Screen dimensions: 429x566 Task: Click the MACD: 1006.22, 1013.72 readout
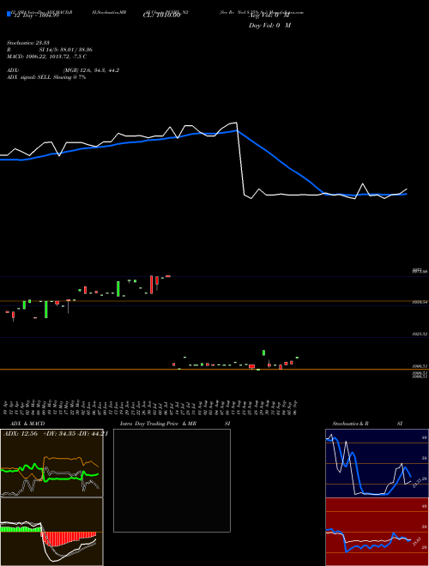(x=46, y=57)
